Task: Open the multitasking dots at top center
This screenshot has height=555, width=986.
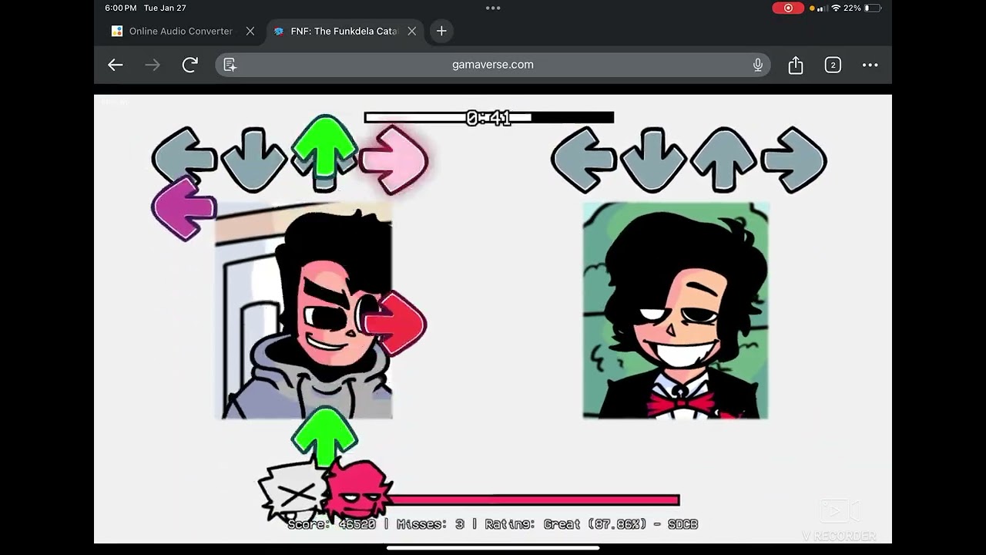Action: click(493, 8)
